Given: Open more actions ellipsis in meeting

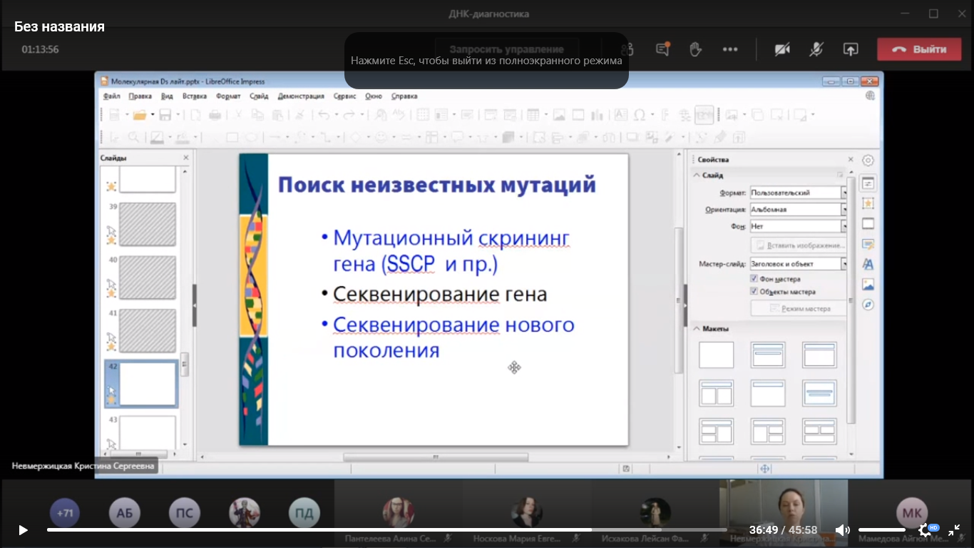Looking at the screenshot, I should [730, 49].
